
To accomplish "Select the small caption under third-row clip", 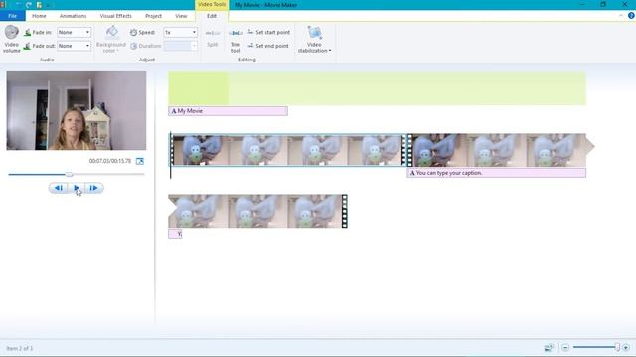I will [x=175, y=234].
